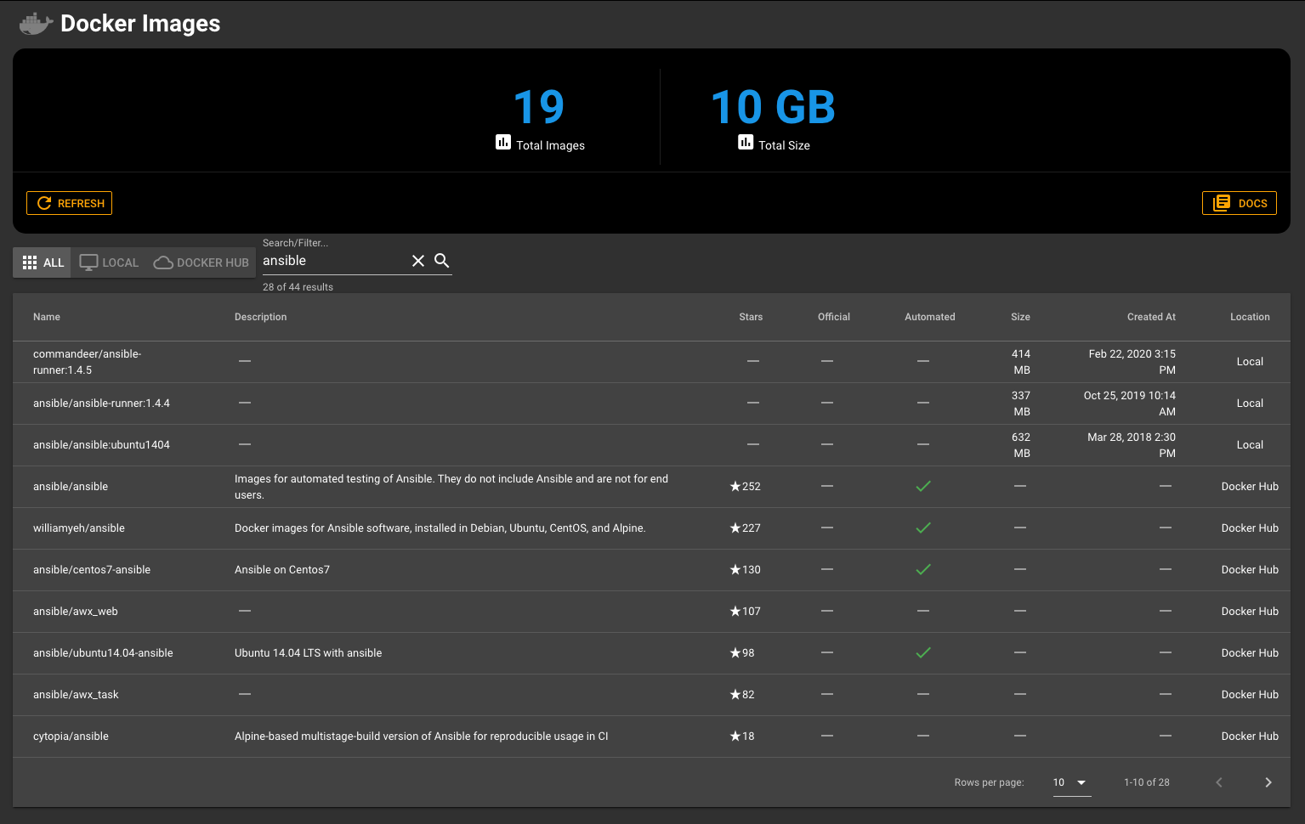The height and width of the screenshot is (824, 1305).
Task: Refresh the Docker images list
Action: click(x=70, y=203)
